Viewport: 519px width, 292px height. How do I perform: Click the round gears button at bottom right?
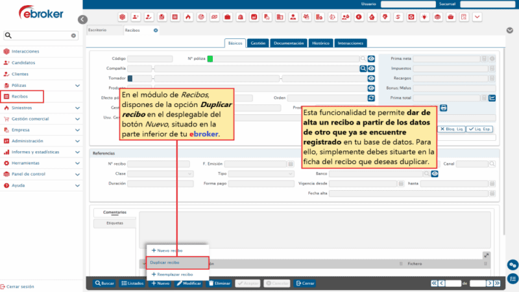[513, 265]
